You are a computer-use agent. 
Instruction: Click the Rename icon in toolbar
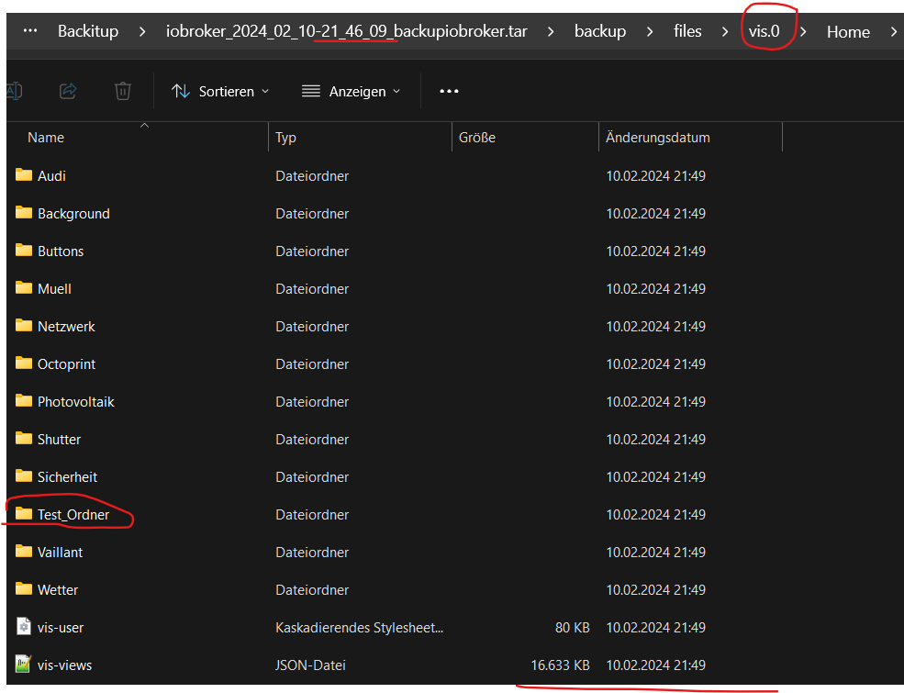pos(14,91)
